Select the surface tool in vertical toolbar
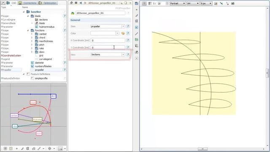The image size is (270, 152). (x=137, y=21)
